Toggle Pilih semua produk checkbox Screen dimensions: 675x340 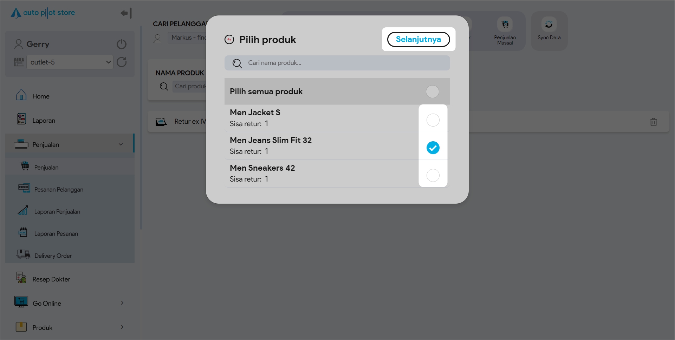[x=433, y=92]
